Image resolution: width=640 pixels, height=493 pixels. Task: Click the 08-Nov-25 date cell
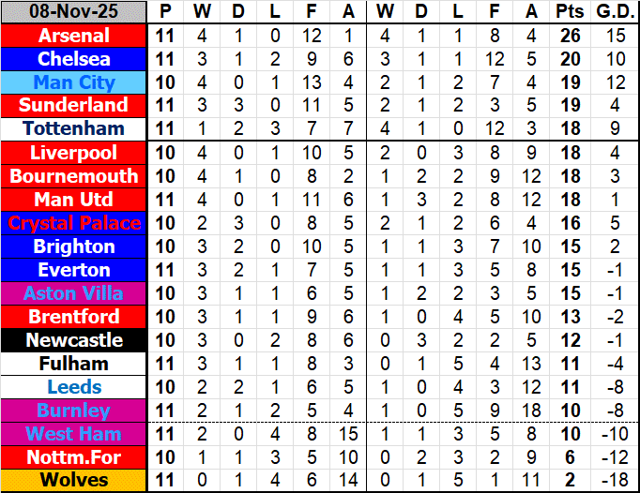74,12
